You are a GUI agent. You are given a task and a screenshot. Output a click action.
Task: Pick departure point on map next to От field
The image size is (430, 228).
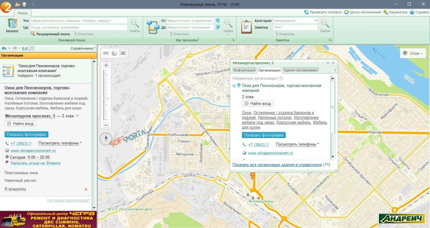point(218,21)
